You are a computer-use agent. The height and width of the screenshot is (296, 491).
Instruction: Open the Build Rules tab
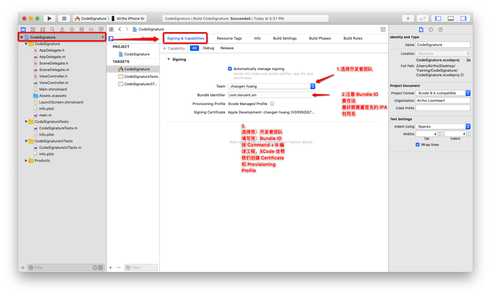click(x=353, y=38)
